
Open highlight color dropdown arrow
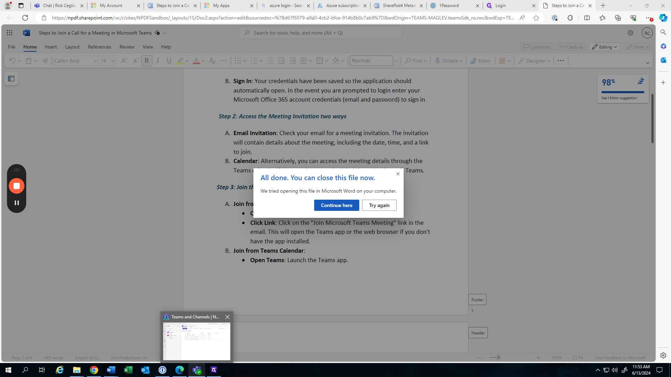tap(187, 61)
